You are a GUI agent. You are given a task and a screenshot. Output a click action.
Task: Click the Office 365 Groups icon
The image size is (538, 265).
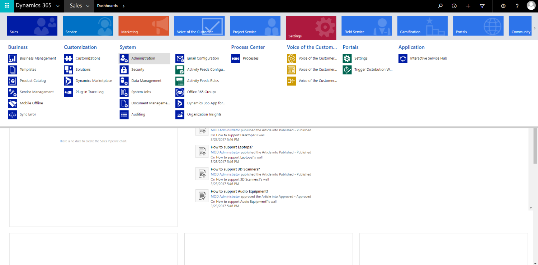pyautogui.click(x=180, y=92)
